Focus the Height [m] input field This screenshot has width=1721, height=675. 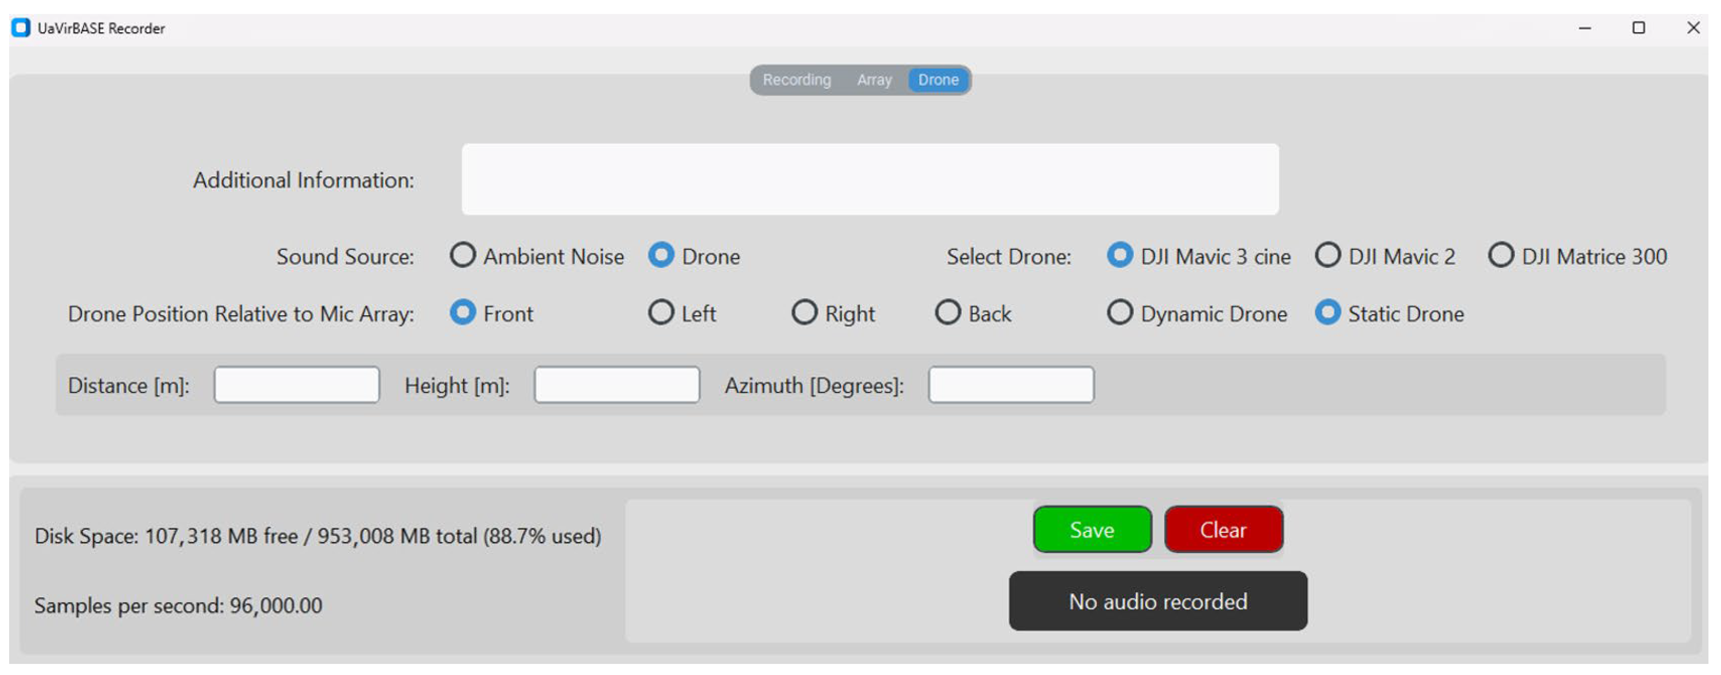[616, 385]
